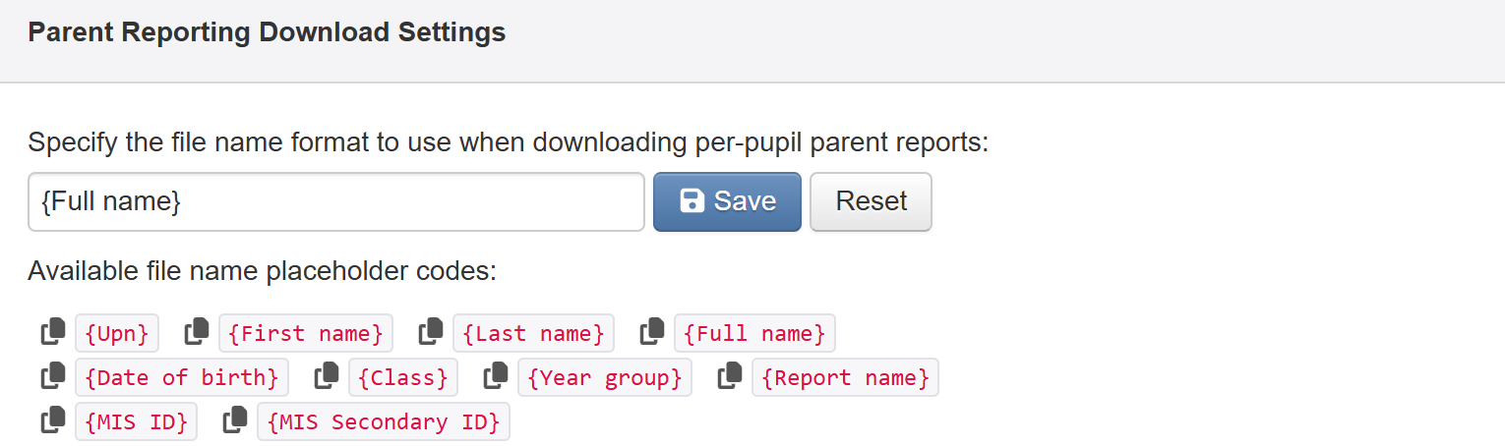Select the {Upn} code tag
Viewport: 1505px width, 446px height.
point(117,333)
